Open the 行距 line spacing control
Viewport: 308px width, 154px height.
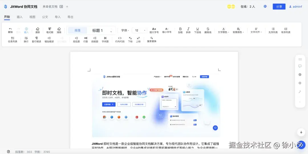coord(86,39)
